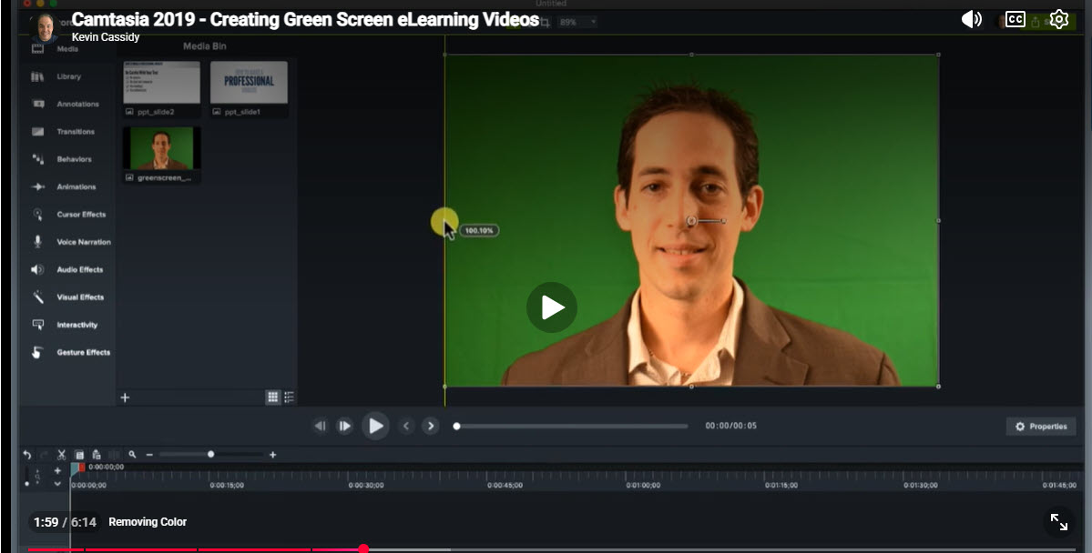The height and width of the screenshot is (553, 1092).
Task: Select the Visual Effects wand icon
Action: (x=38, y=297)
